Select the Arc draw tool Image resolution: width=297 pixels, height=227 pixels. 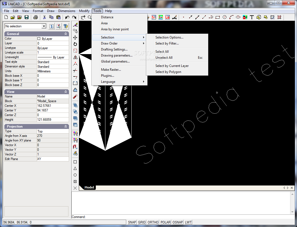coord(231,17)
